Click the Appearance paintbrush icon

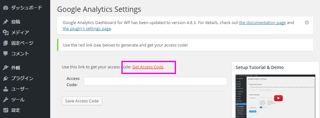(x=6, y=68)
